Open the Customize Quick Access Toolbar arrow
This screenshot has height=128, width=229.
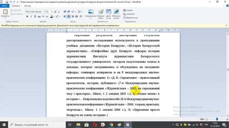tap(18, 2)
